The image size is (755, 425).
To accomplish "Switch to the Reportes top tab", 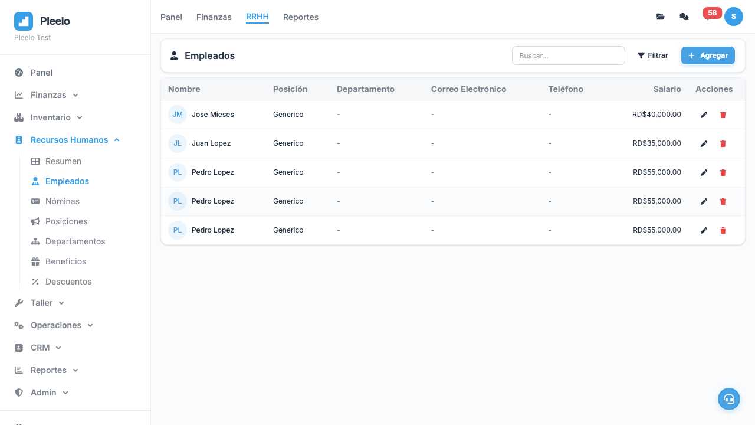I will 300,17.
